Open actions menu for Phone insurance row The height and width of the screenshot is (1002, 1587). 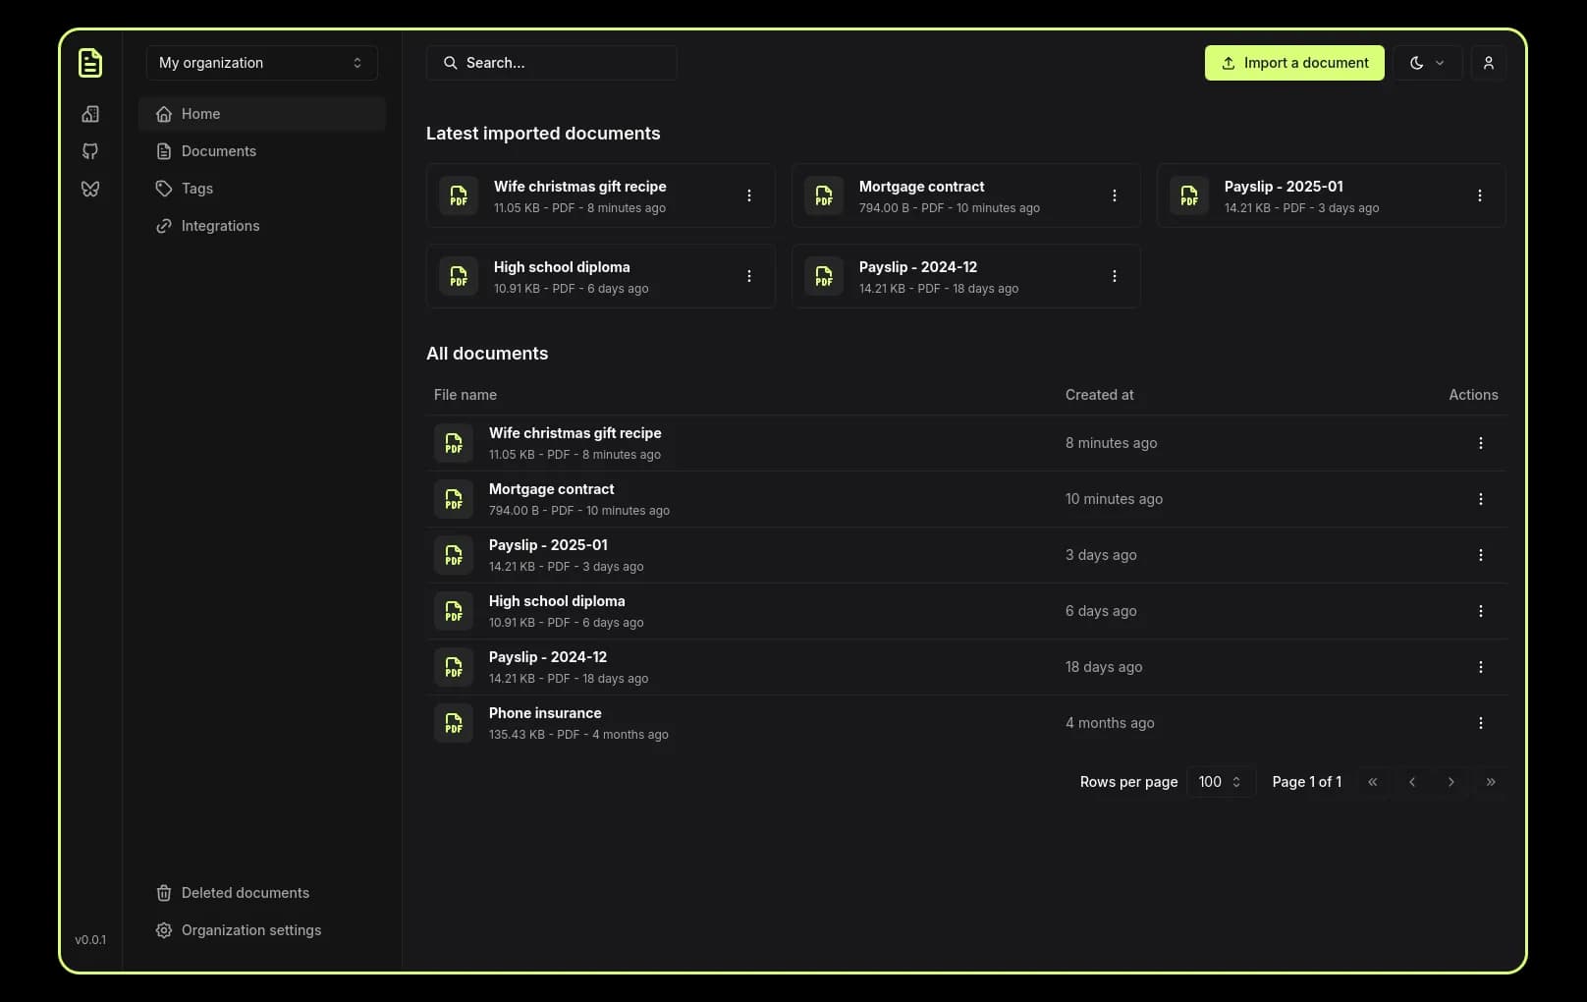(x=1480, y=723)
